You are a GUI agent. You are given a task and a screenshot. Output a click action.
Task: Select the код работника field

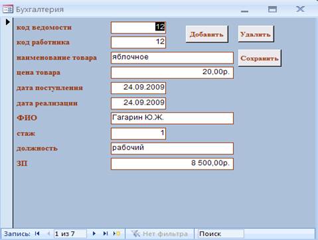pyautogui.click(x=138, y=42)
